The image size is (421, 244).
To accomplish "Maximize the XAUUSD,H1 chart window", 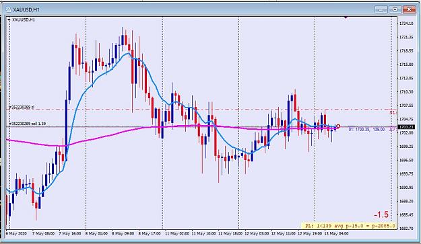I will 395,9.
